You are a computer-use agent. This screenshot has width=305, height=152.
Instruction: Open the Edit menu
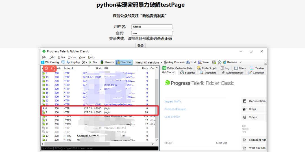52,57
